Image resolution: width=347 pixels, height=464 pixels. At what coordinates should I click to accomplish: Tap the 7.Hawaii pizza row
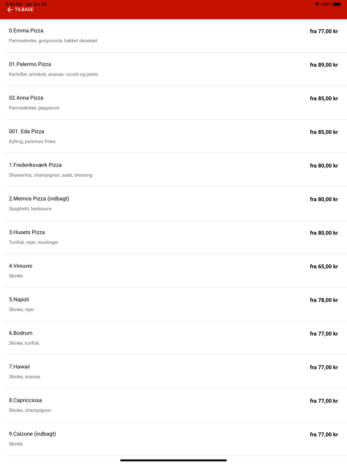(19, 367)
